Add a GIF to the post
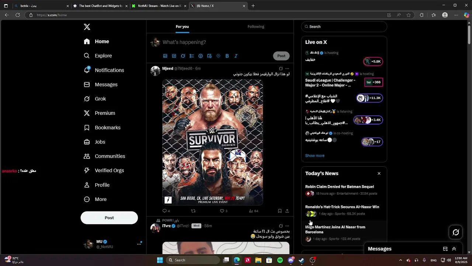Screen dimensions: 472x266 (x=174, y=56)
